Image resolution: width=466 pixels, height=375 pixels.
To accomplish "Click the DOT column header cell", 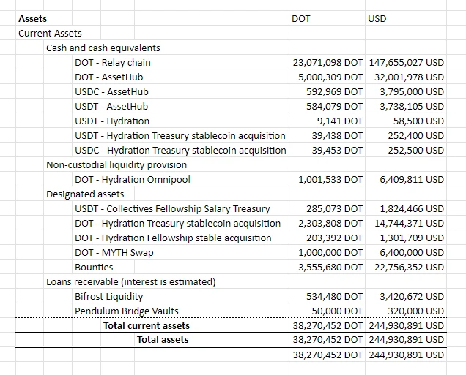I will [x=300, y=18].
